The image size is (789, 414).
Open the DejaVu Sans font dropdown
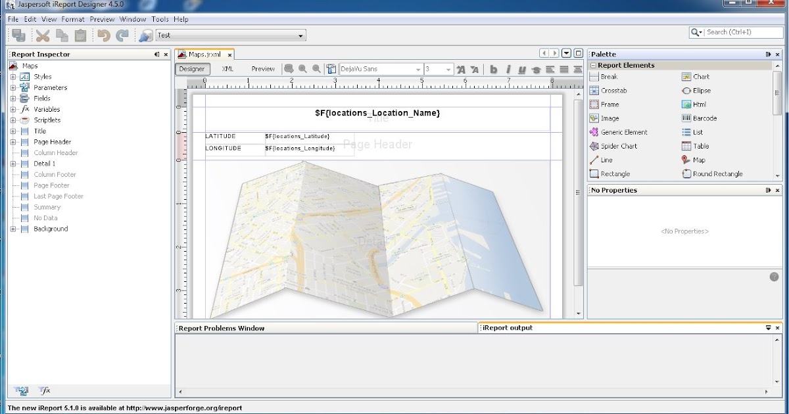point(420,68)
